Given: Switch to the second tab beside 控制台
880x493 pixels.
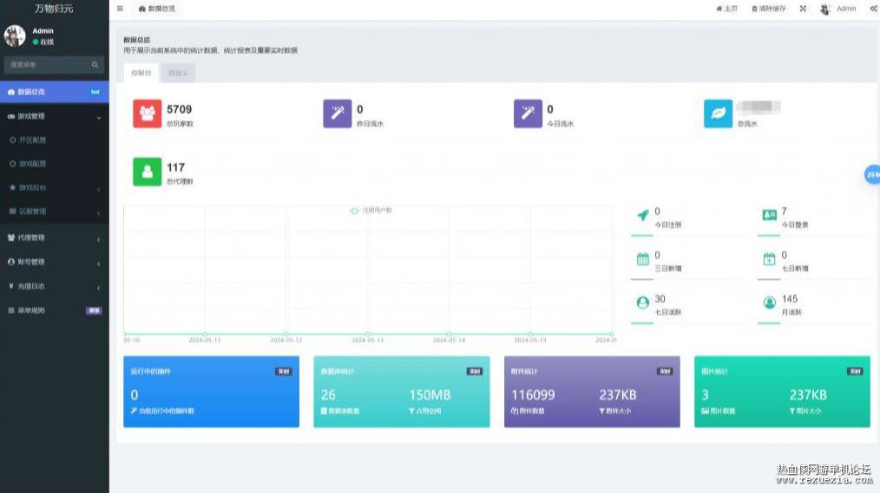Looking at the screenshot, I should 178,73.
